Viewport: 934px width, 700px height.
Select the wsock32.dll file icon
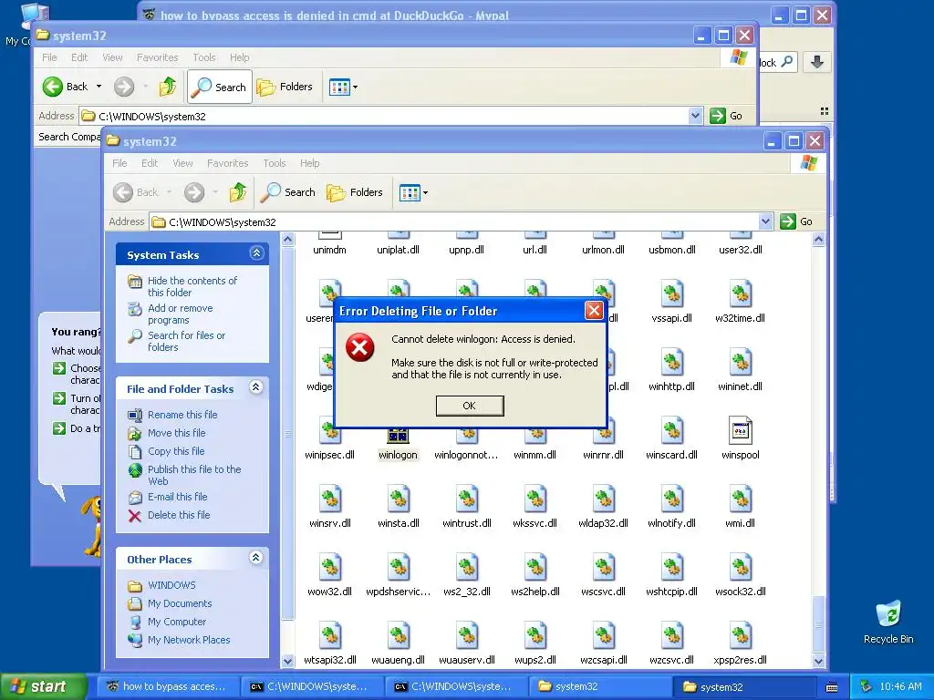point(740,567)
